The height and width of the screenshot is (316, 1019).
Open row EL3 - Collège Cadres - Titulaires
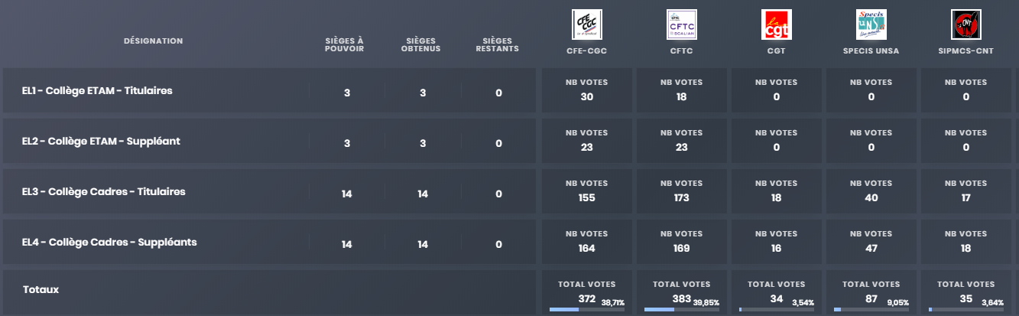point(269,192)
